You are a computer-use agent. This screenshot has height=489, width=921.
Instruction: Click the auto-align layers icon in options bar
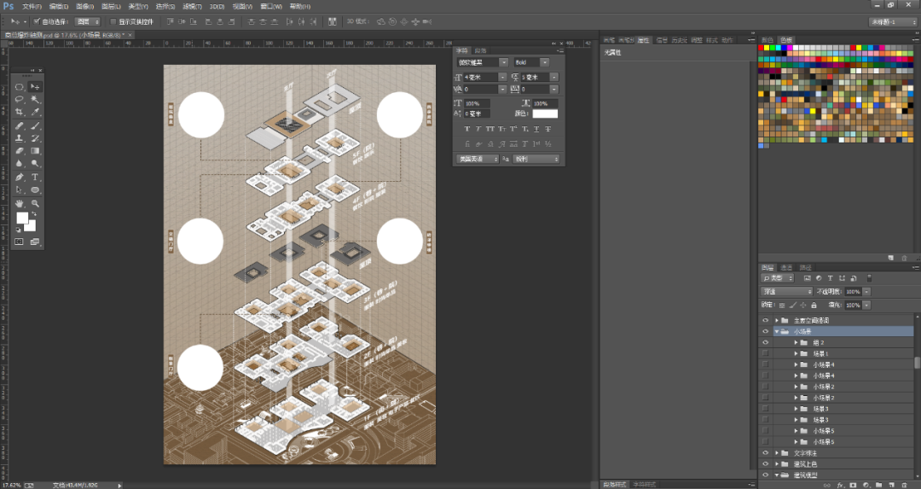pos(333,21)
